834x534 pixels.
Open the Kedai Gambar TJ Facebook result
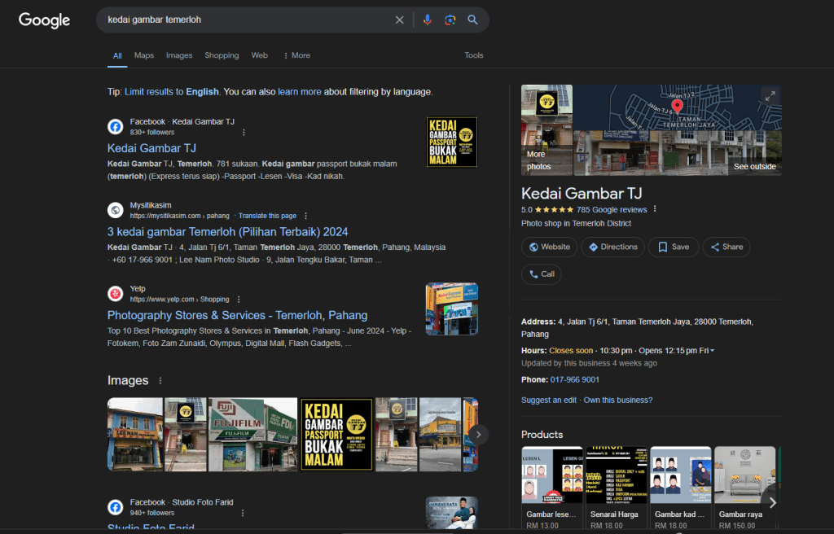[x=151, y=148]
